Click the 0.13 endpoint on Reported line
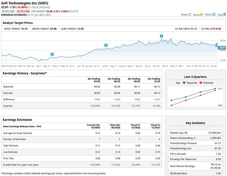The image size is (227, 176). pyautogui.click(x=215, y=89)
